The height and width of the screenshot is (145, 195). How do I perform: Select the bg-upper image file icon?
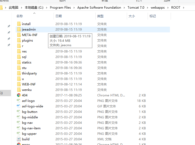click(x=19, y=134)
